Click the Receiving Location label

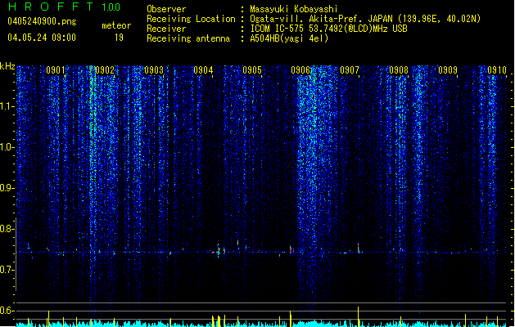point(191,19)
